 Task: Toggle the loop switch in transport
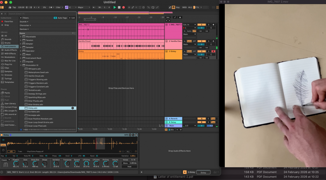click(x=153, y=7)
